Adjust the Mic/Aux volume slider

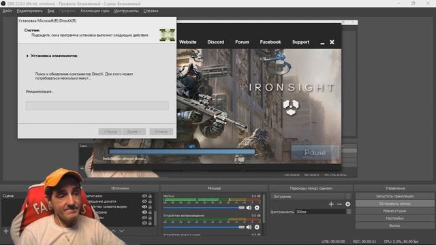tap(204, 208)
